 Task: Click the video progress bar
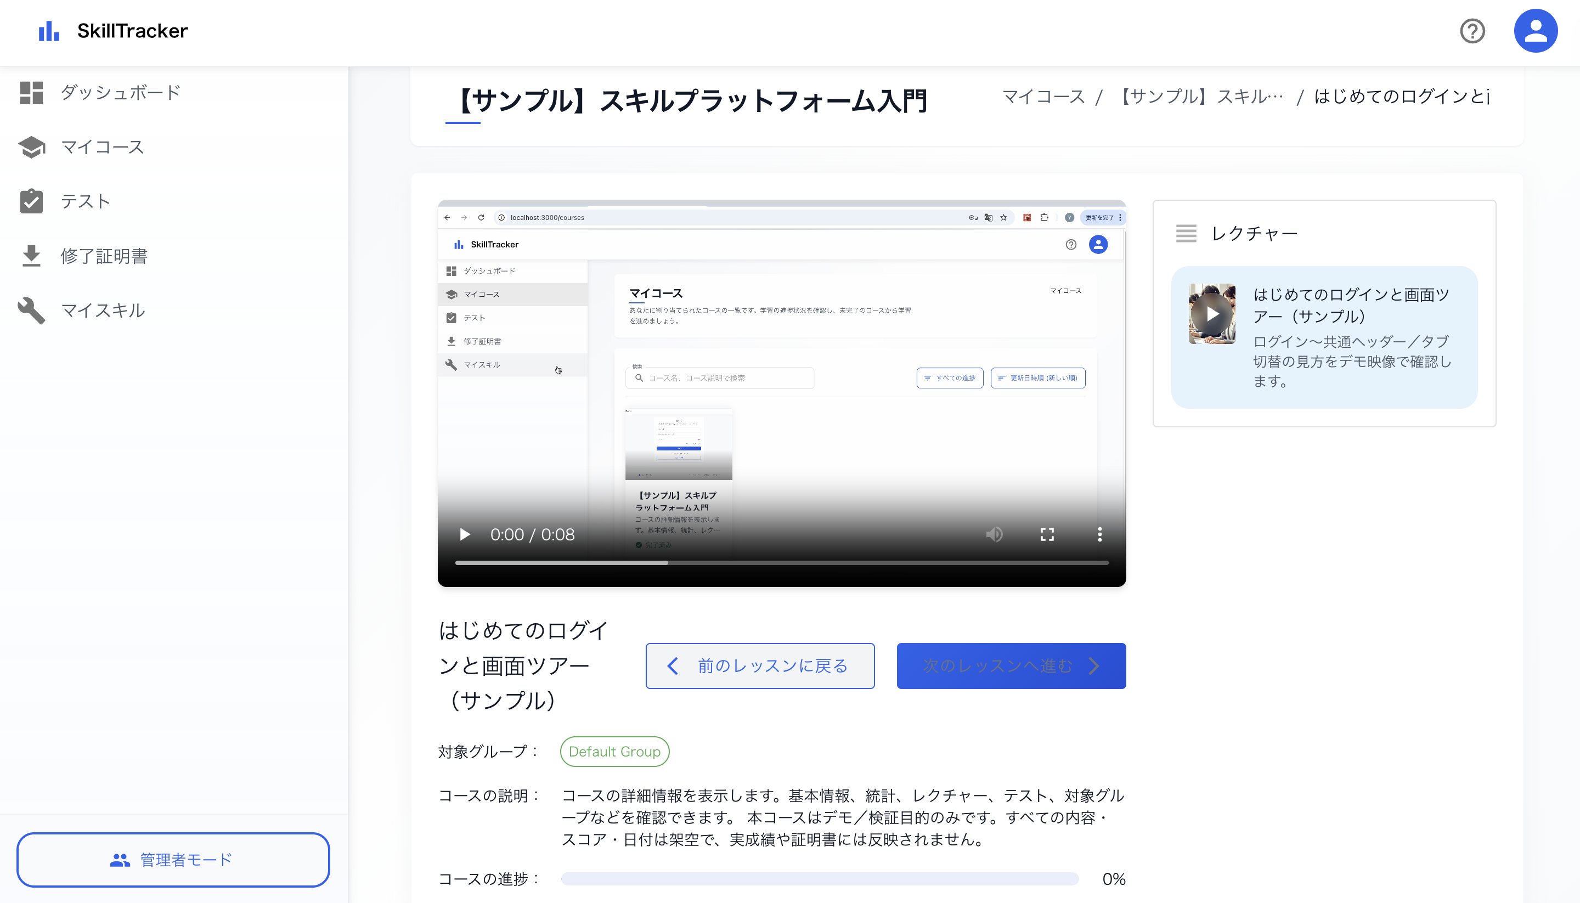click(781, 562)
